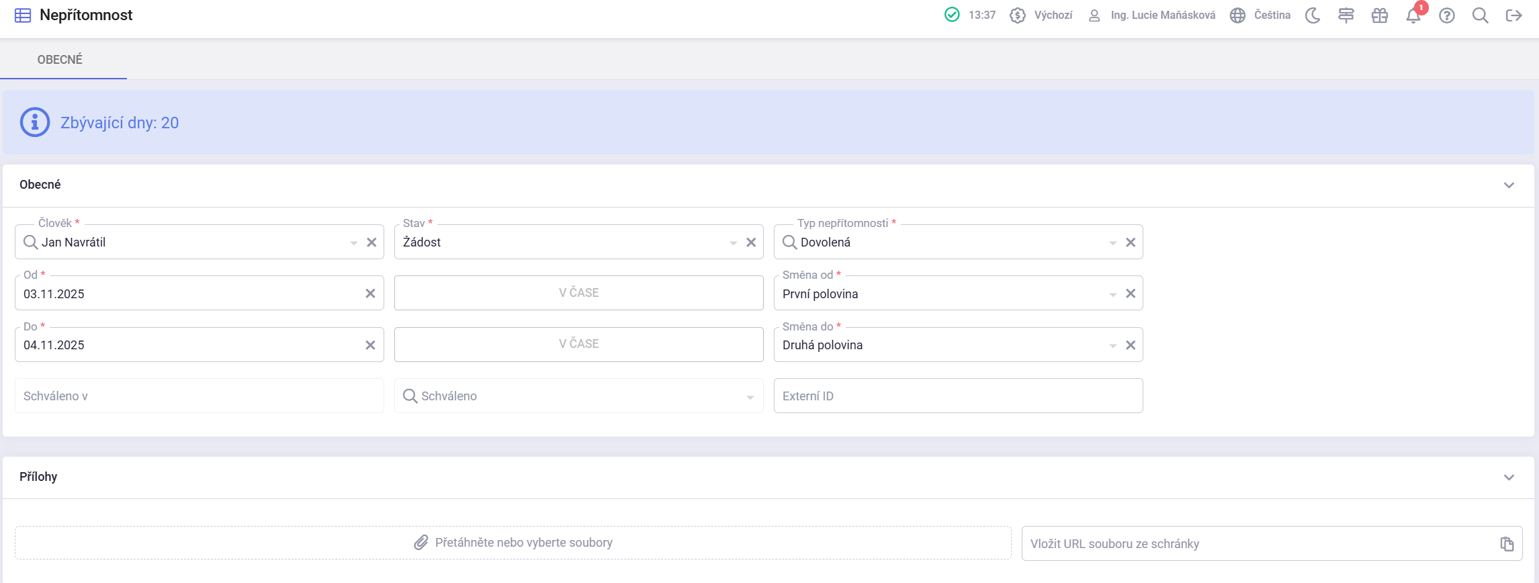Click the logout icon
Screen dimensions: 1539x583
point(1513,15)
